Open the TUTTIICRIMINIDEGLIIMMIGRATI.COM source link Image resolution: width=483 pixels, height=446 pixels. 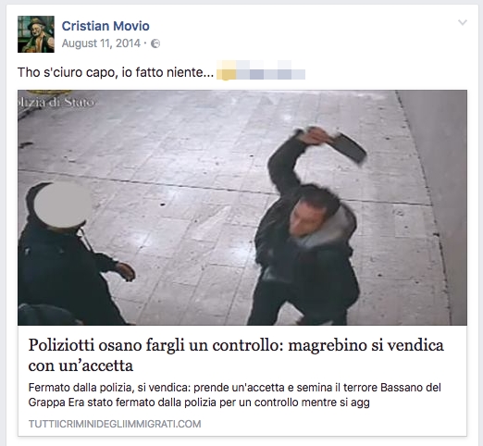pos(115,424)
